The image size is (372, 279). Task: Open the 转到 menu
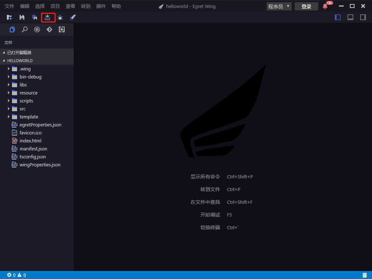(x=86, y=6)
